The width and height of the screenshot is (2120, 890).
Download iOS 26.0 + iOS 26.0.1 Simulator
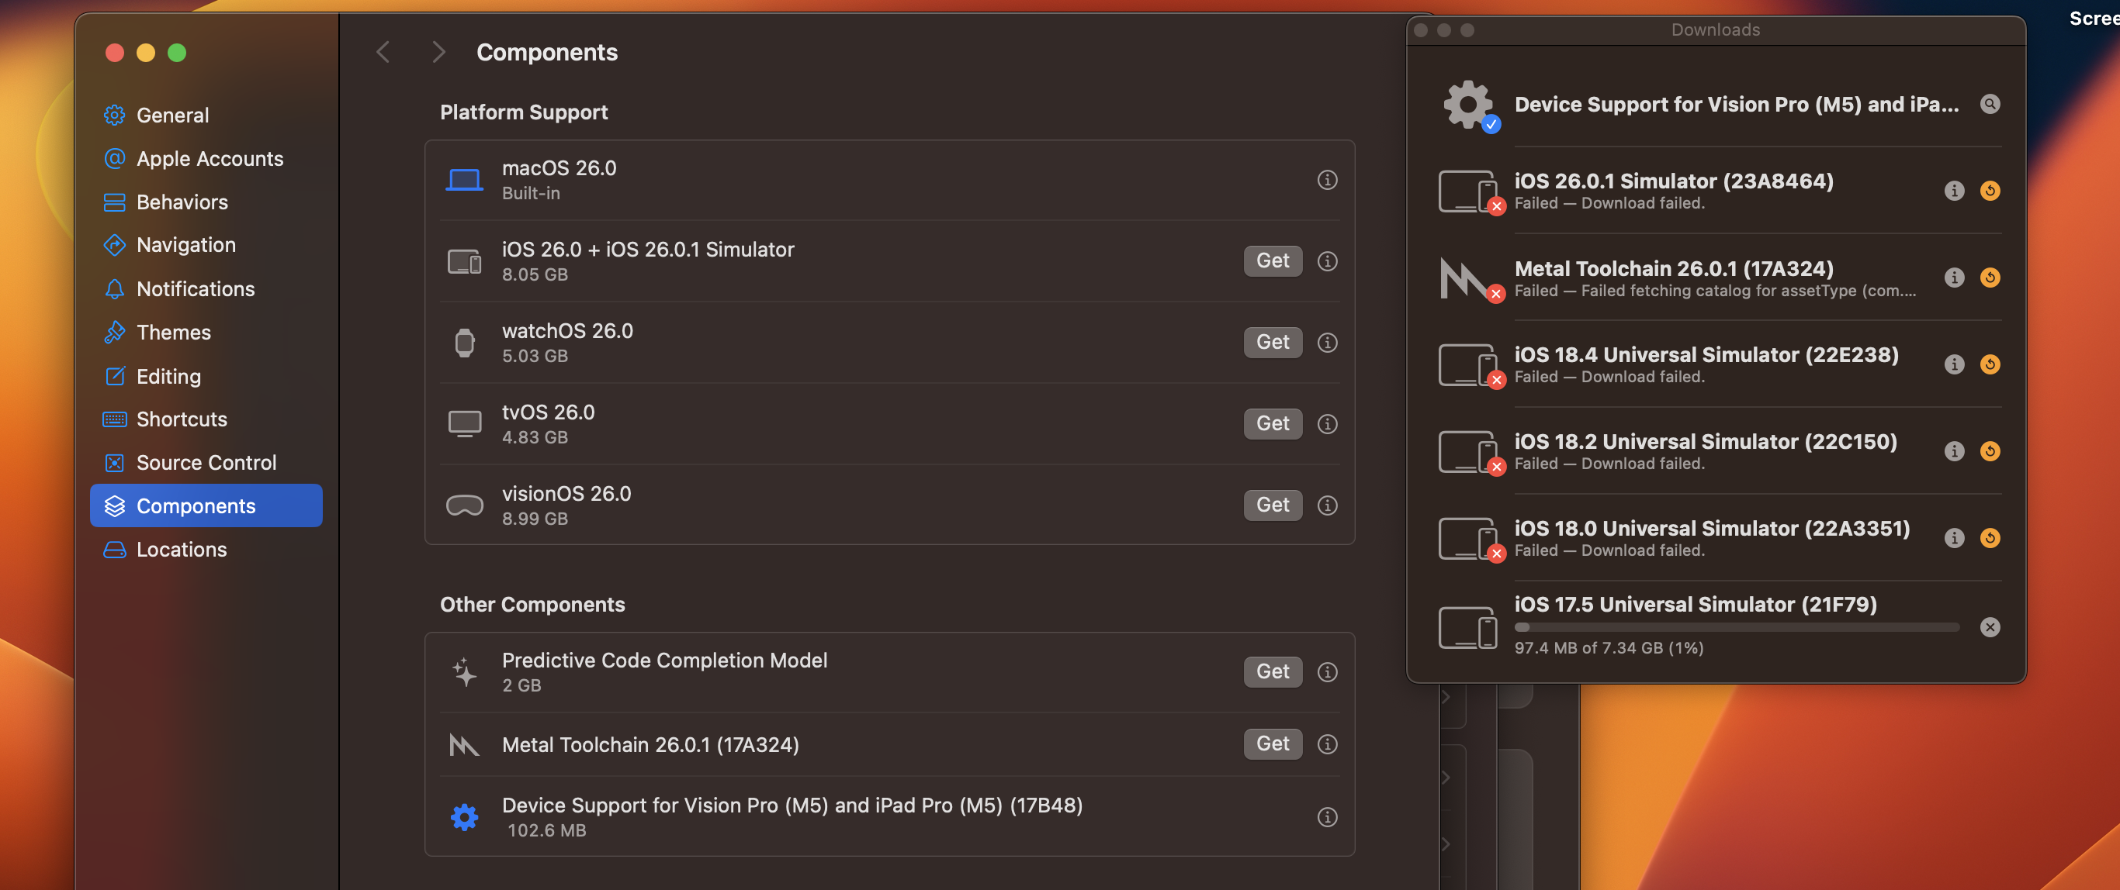pos(1272,260)
